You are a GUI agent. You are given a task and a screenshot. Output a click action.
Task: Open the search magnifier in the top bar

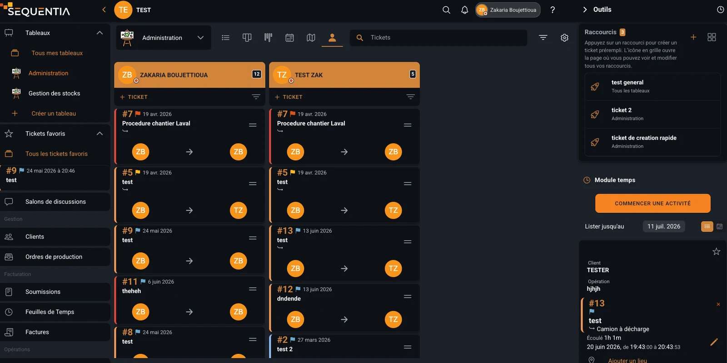(x=447, y=10)
